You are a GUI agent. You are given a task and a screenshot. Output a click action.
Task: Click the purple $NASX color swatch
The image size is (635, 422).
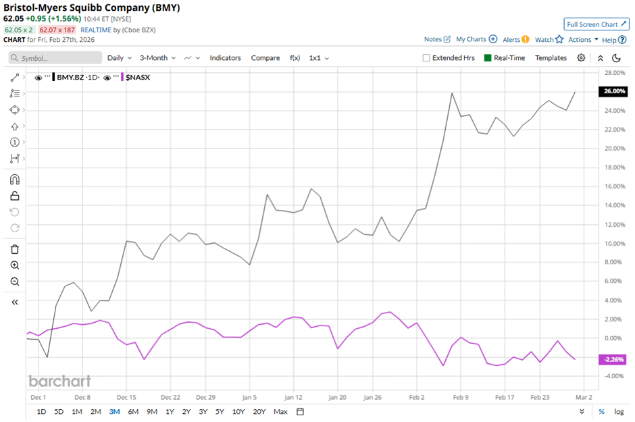(122, 77)
